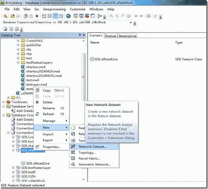Click the Validate Metadata toolbar icon

coord(5,29)
